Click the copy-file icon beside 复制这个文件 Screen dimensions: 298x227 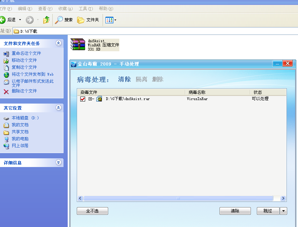(6, 68)
